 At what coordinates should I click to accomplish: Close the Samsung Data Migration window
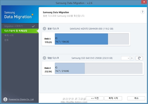tap(144, 2)
